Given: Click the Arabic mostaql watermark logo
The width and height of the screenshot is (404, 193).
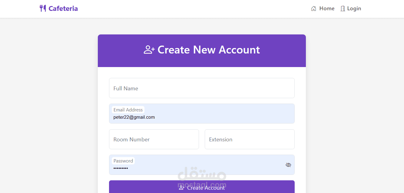Looking at the screenshot, I should (x=202, y=175).
